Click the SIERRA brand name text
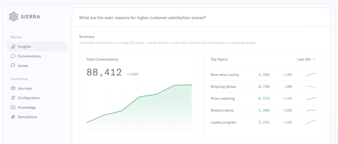Screen dimensions: 338x144 30,17
